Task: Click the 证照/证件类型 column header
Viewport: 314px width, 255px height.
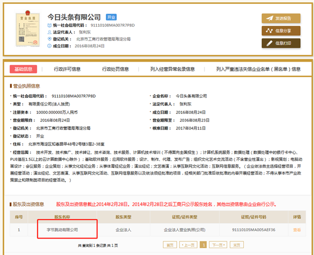Action: click(x=184, y=217)
